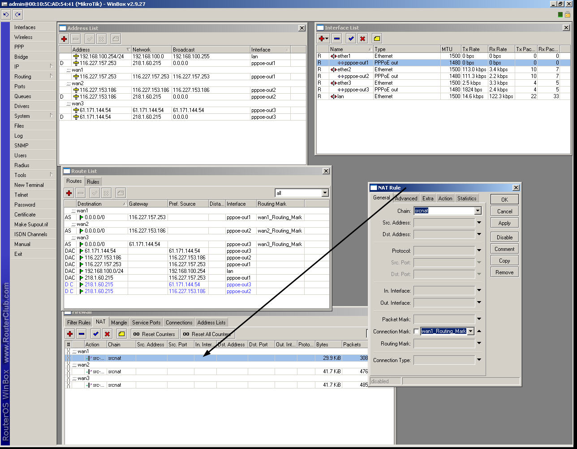Open the Filter Rules tab in Firewall

pos(79,323)
